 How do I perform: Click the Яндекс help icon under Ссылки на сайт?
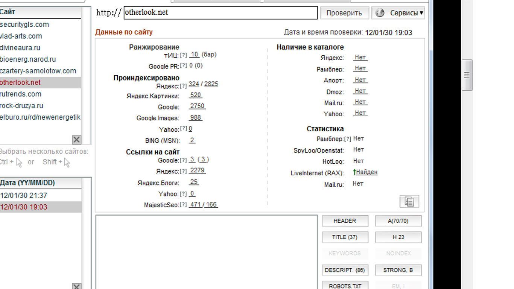click(x=184, y=171)
